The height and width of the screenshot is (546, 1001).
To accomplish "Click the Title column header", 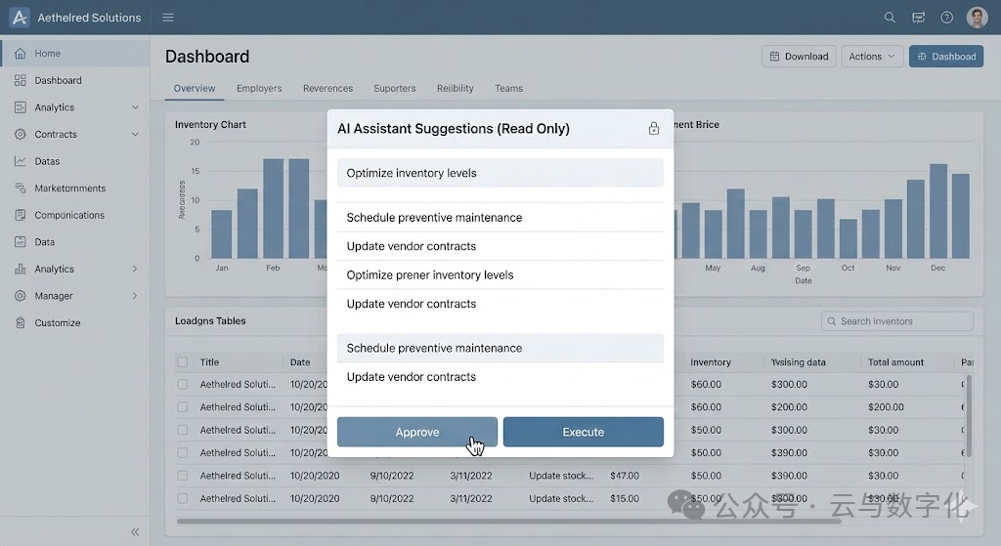I will (x=209, y=362).
